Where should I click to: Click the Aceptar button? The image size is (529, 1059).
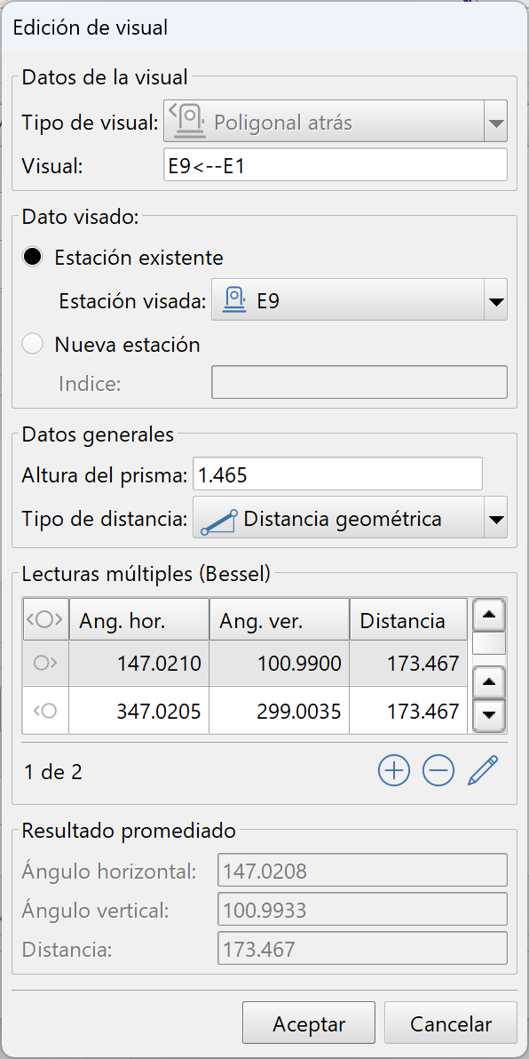coord(308,1023)
